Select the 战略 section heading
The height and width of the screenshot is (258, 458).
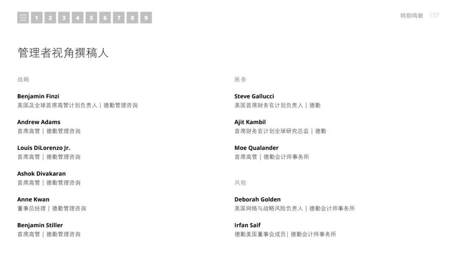[x=23, y=79]
